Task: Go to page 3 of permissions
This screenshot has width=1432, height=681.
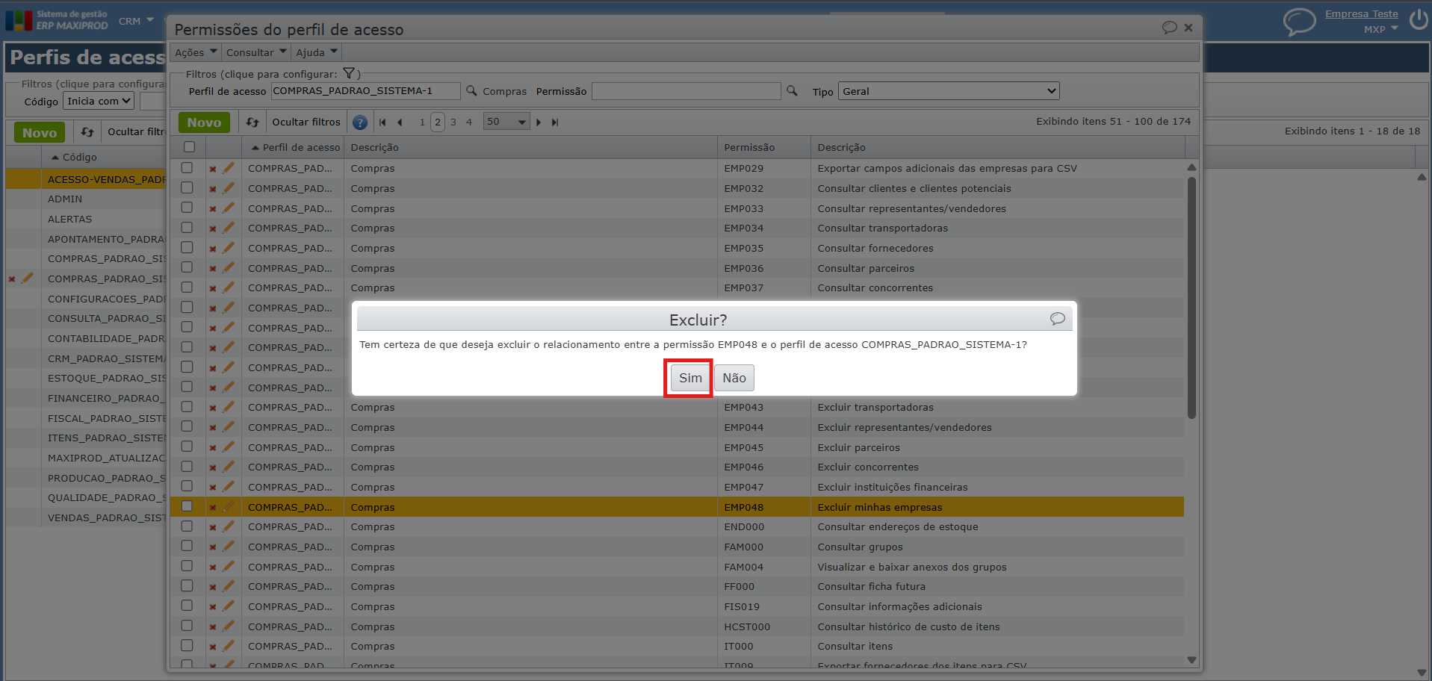Action: click(x=453, y=122)
